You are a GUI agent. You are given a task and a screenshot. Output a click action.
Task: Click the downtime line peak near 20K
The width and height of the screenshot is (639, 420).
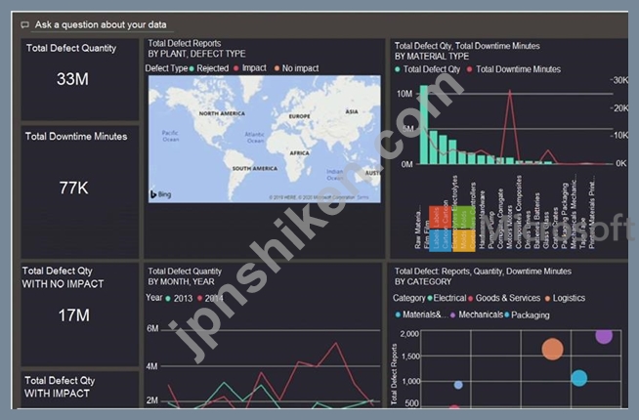point(509,91)
